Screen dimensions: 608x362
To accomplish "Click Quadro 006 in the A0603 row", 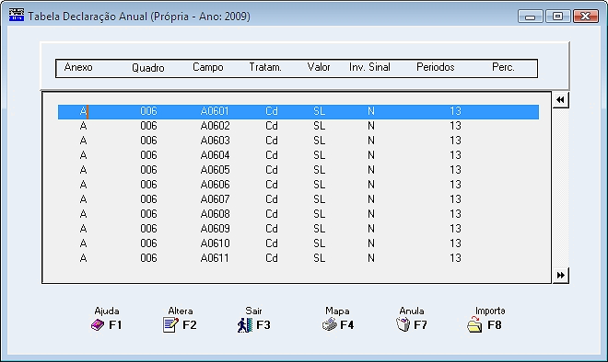I will point(148,141).
